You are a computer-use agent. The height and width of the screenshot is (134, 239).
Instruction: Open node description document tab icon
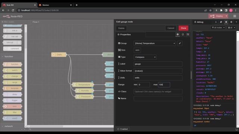click(183, 35)
